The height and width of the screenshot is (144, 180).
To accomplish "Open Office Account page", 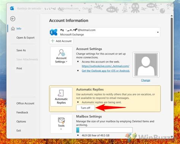I will tap(25, 103).
